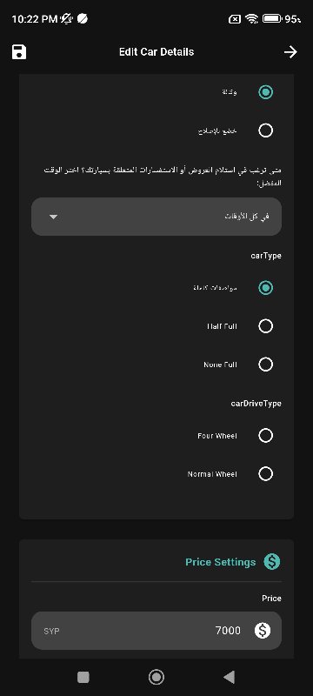
Task: Tap the Edit Car Details title
Action: click(156, 52)
